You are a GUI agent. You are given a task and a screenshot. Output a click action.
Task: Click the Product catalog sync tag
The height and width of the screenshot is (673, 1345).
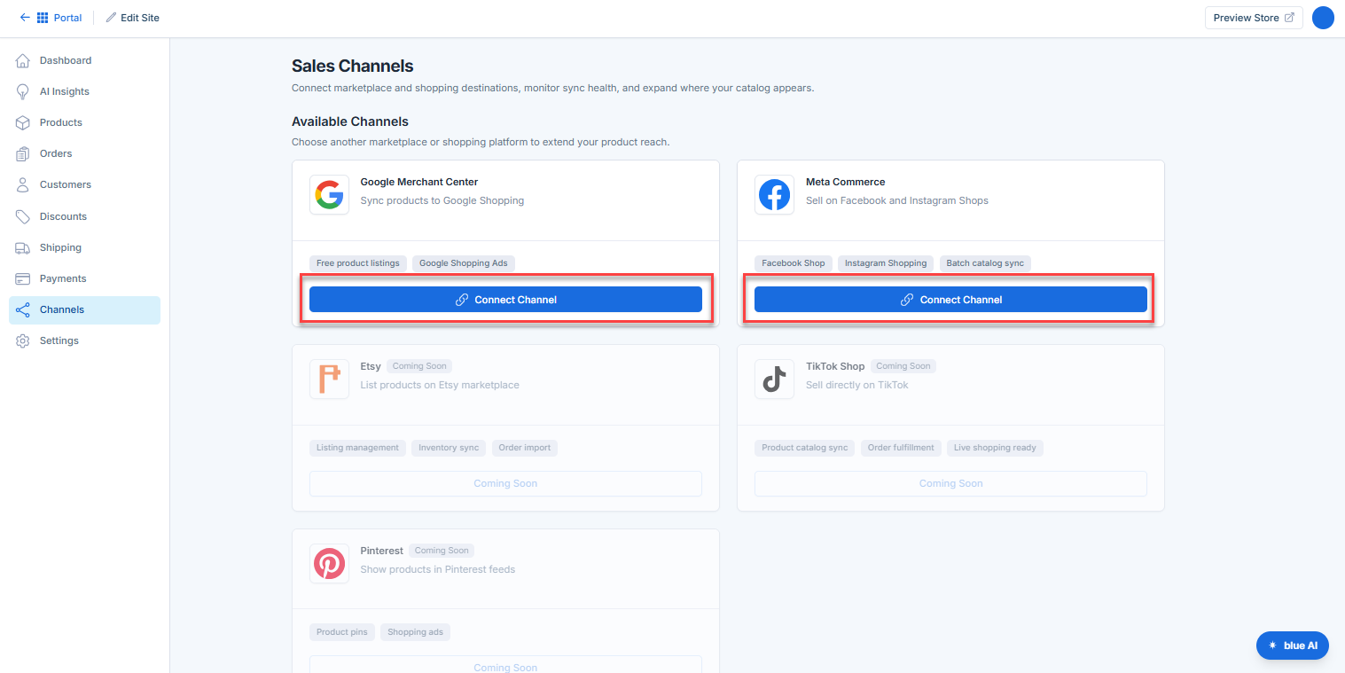click(x=805, y=448)
